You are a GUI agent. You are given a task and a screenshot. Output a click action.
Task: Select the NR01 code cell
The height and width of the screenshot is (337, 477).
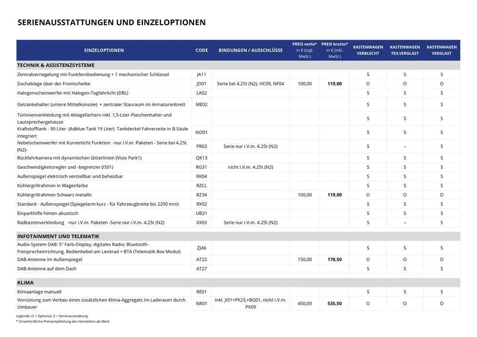(x=201, y=304)
